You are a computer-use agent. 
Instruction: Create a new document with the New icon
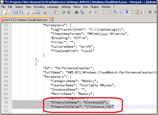(x=5, y=12)
